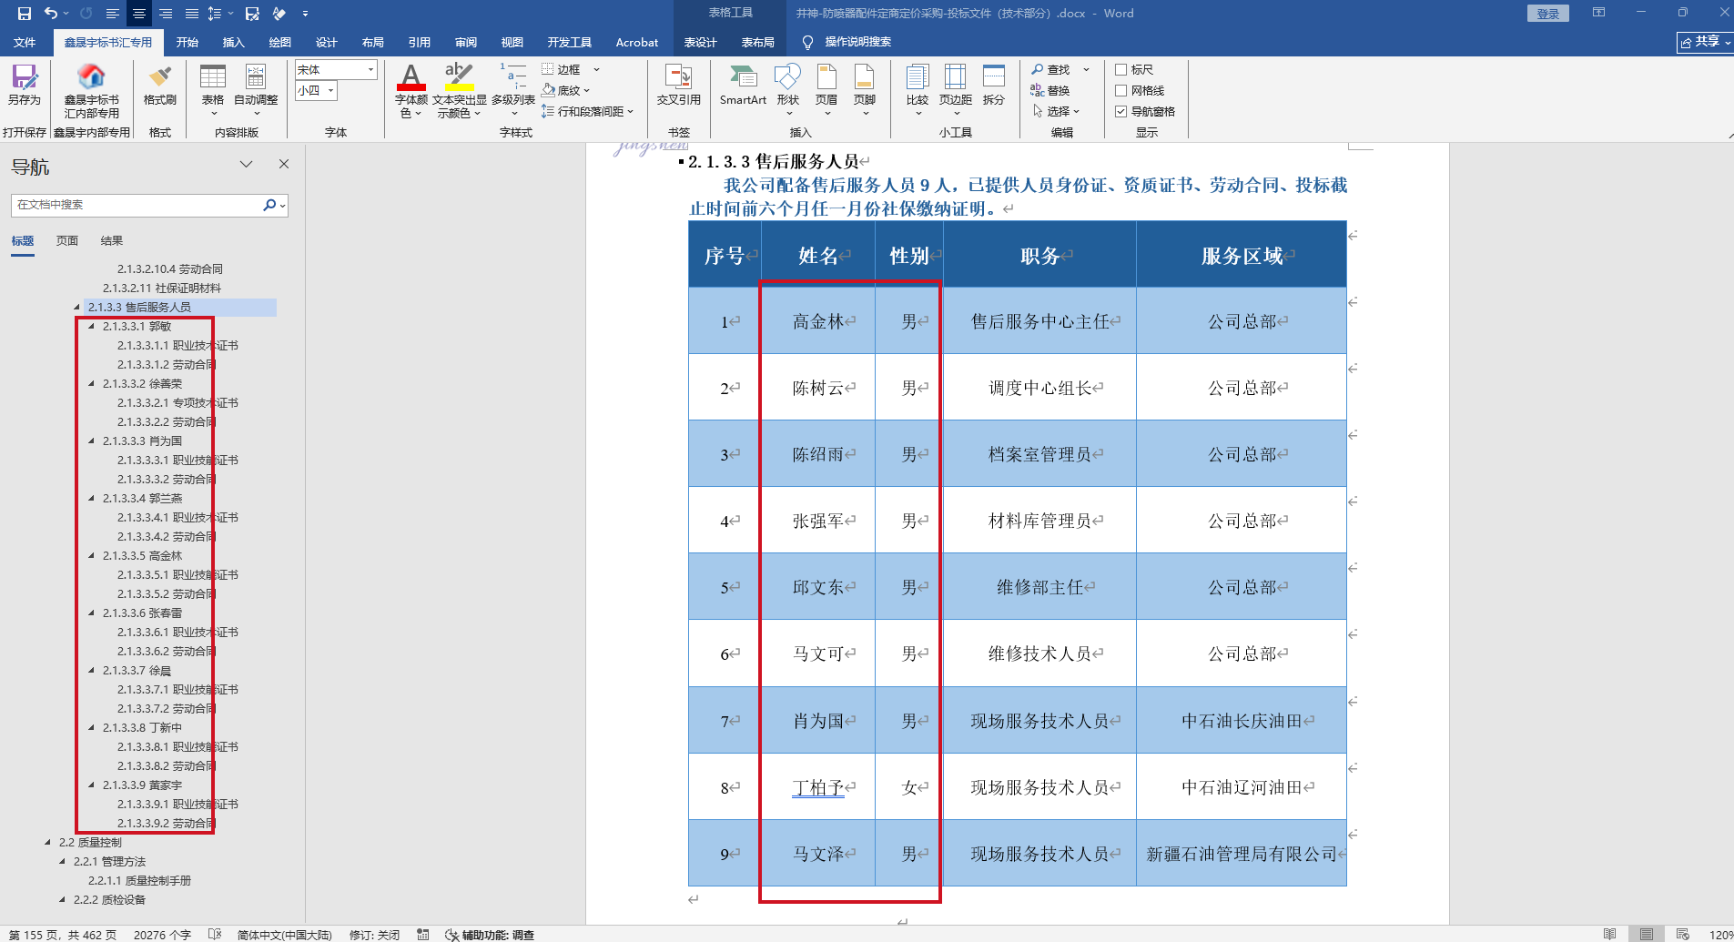
Task: Open the Header (页眉) tool
Action: click(826, 85)
